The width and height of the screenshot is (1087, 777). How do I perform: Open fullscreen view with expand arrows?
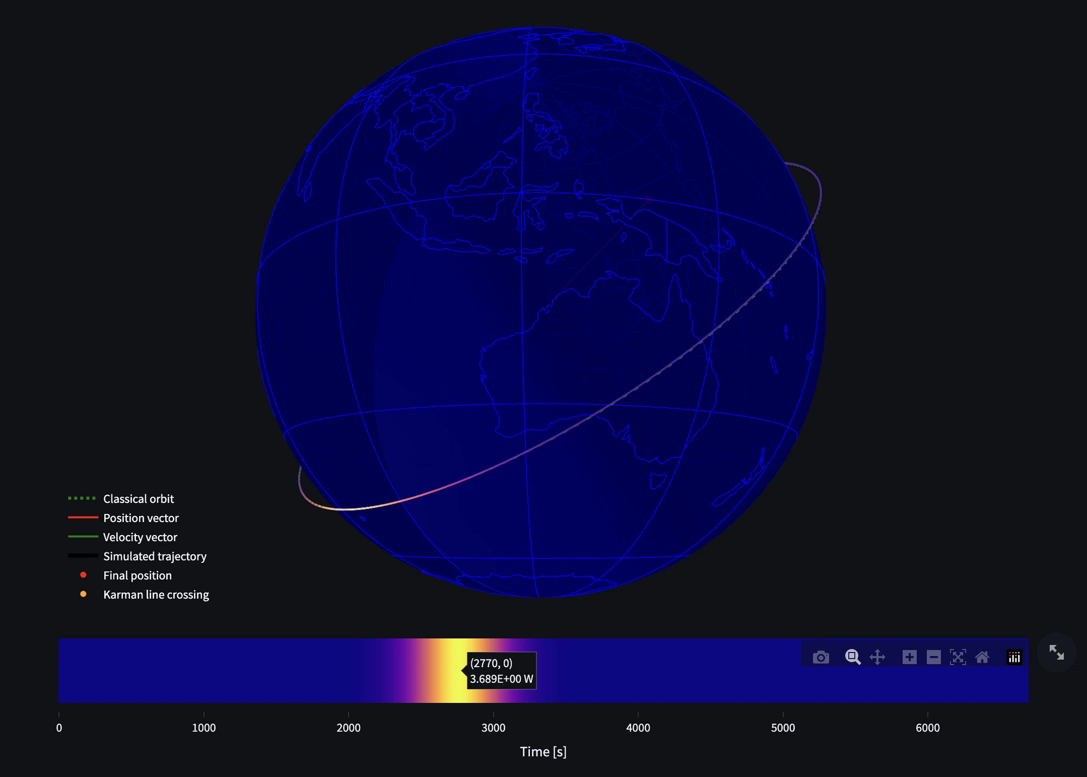1057,652
